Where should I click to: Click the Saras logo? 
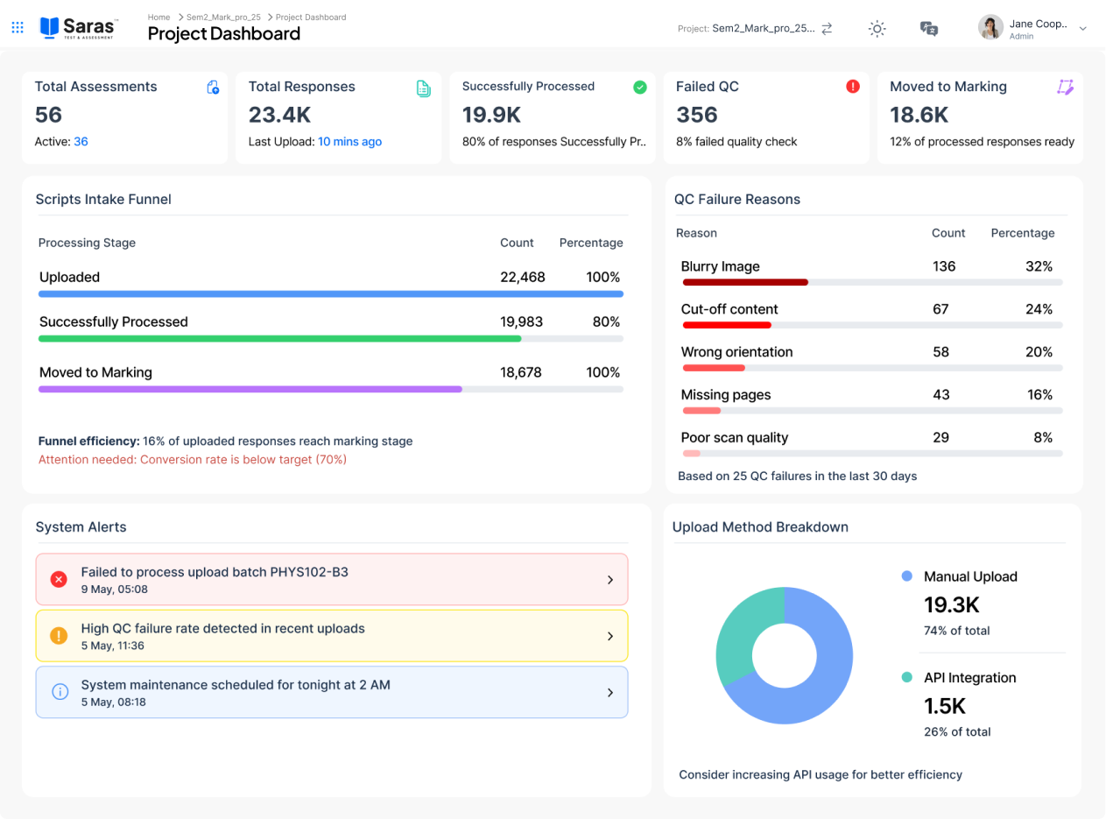click(79, 27)
